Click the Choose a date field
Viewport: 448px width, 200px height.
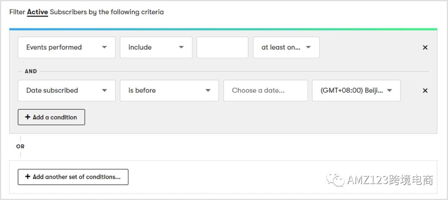click(265, 90)
